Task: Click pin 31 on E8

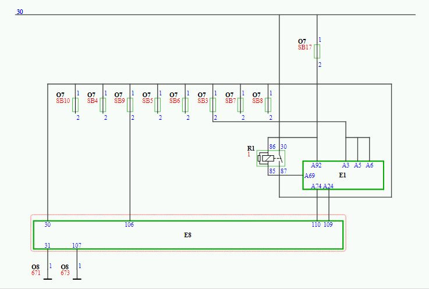Action: 47,245
